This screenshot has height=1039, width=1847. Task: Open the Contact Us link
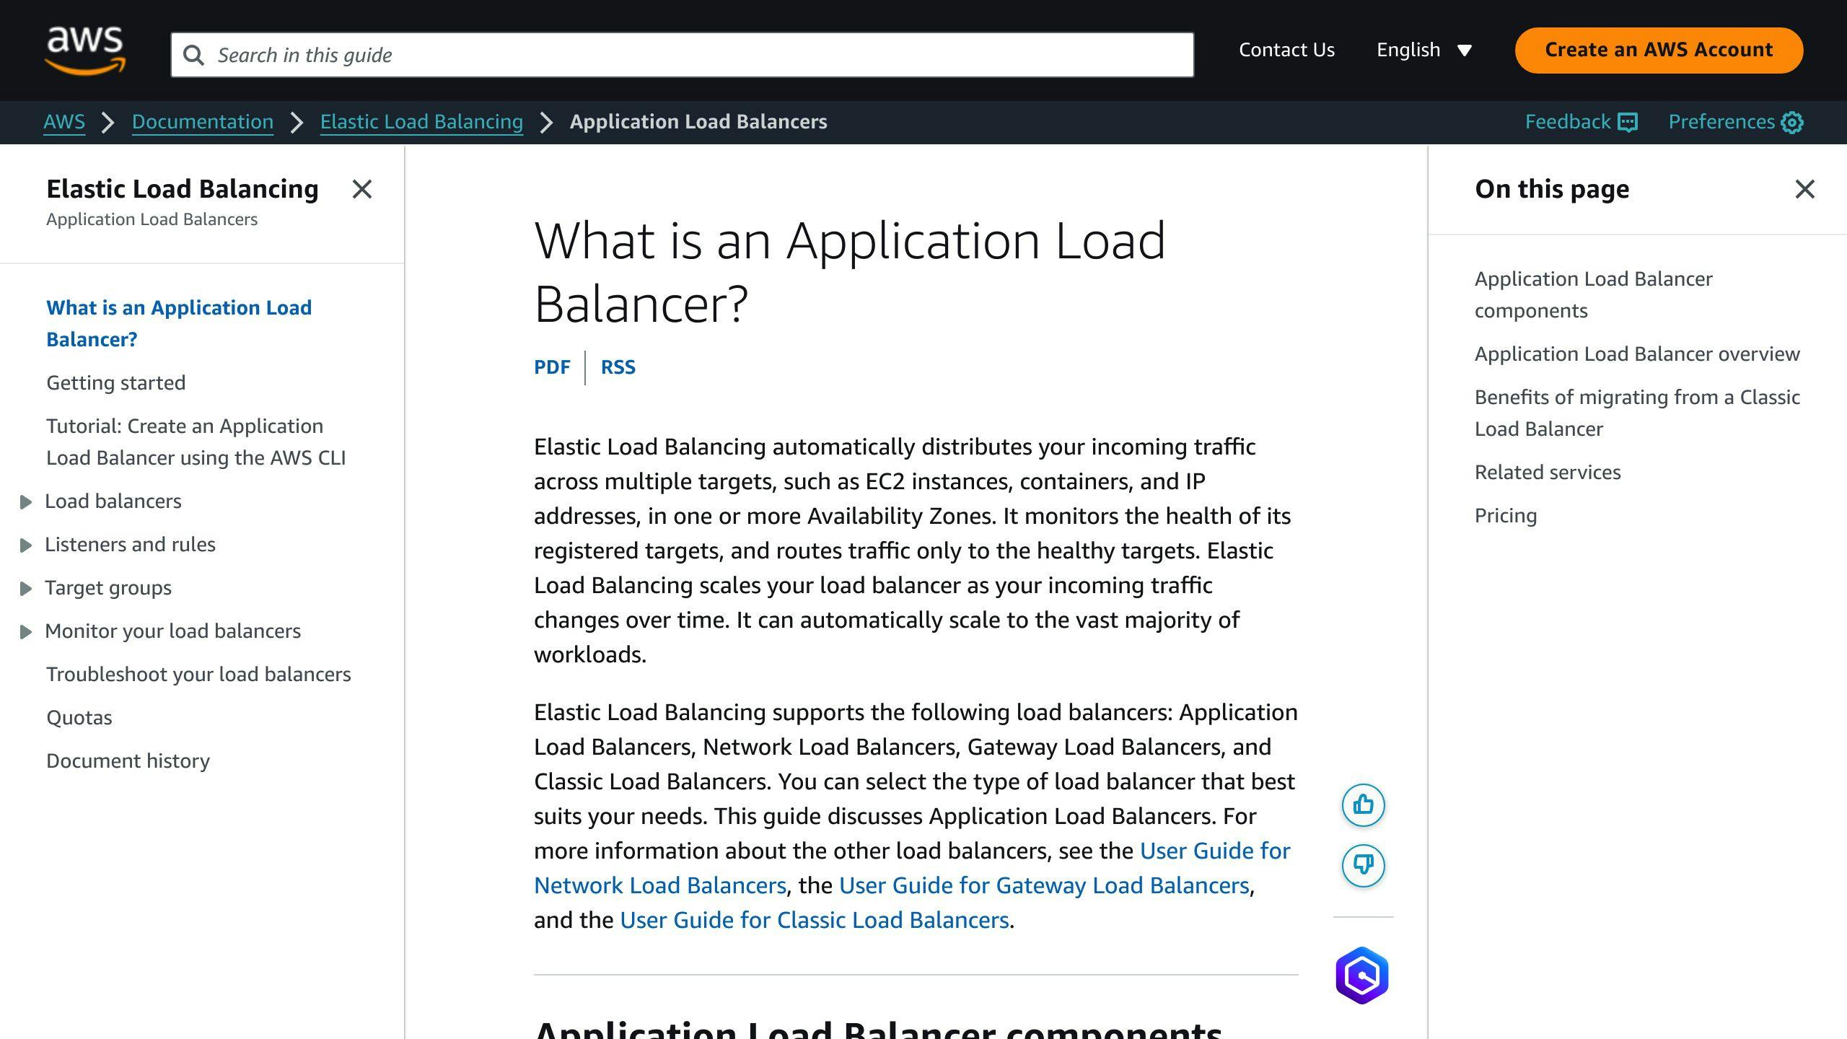(x=1286, y=50)
